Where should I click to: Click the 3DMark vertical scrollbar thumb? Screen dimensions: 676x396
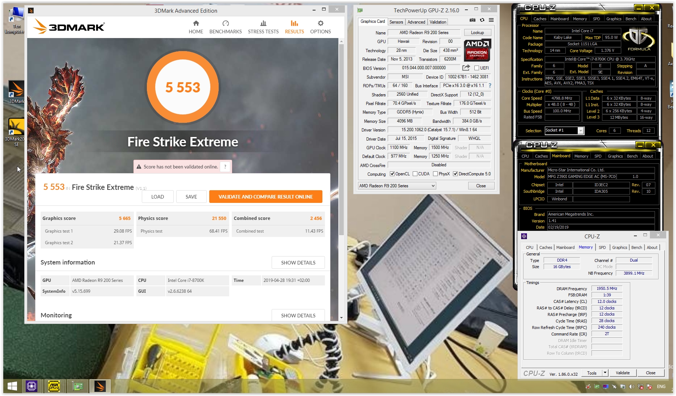pos(341,139)
